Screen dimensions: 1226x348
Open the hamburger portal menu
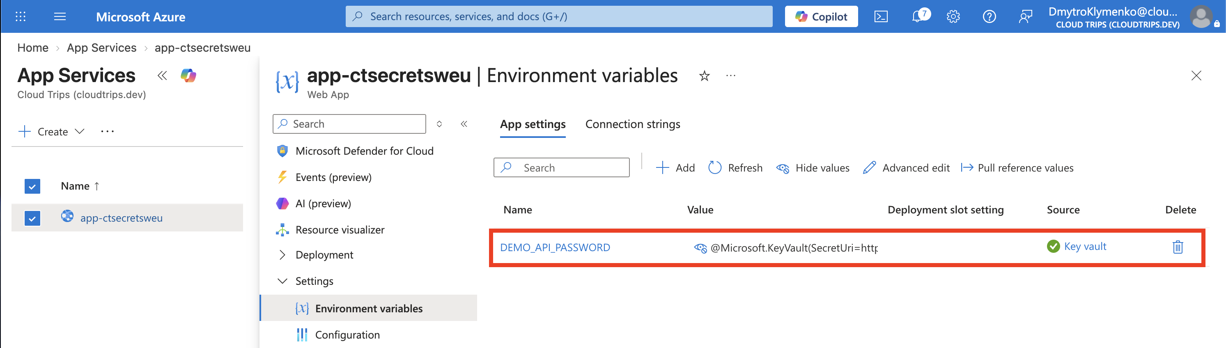point(60,17)
